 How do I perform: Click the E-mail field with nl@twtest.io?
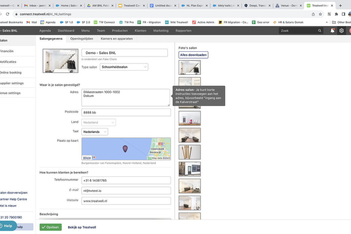(x=126, y=190)
